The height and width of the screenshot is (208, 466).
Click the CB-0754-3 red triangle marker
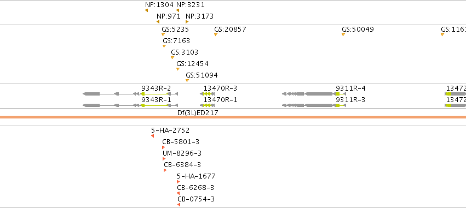(x=179, y=205)
